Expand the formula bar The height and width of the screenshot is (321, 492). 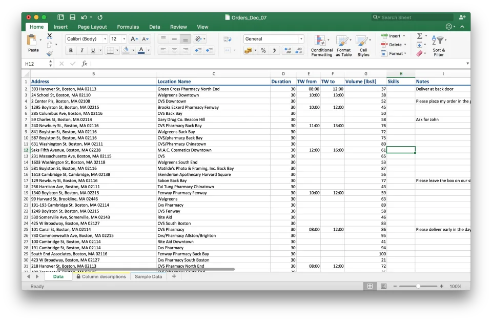coord(467,64)
